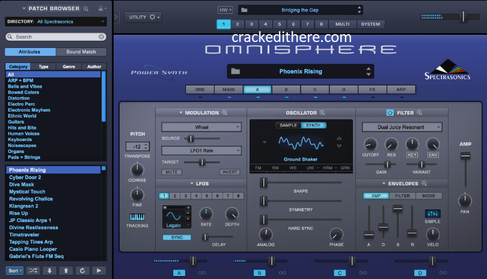This screenshot has height=279, width=487.
Task: Click the LFO sine waveform display
Action: tap(174, 216)
